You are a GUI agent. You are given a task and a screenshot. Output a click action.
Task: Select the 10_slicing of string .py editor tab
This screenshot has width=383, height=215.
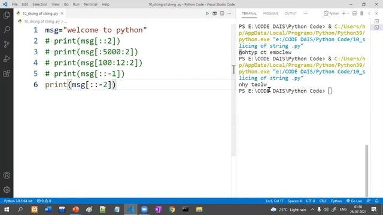[x=40, y=13]
